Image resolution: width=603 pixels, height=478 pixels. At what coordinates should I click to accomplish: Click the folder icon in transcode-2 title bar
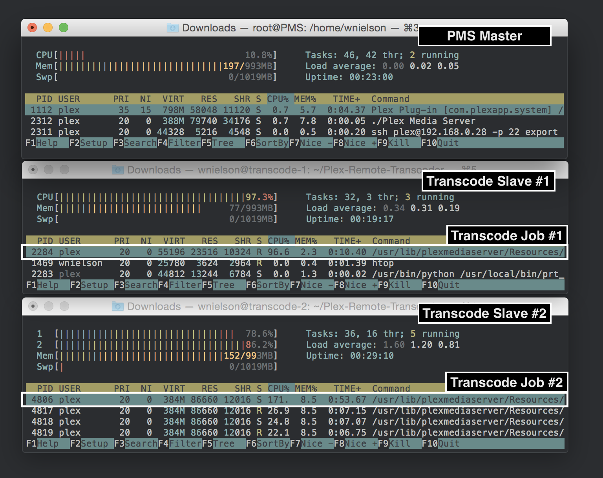117,307
